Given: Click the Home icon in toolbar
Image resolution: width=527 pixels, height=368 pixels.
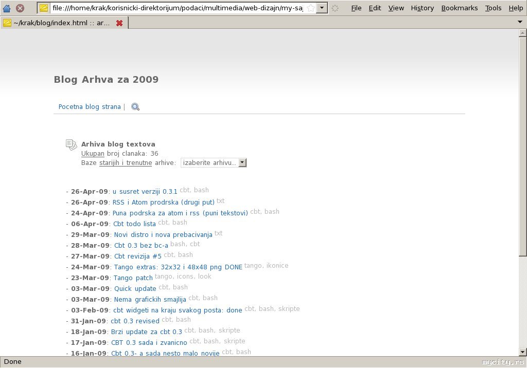Looking at the screenshot, I should (x=6, y=8).
